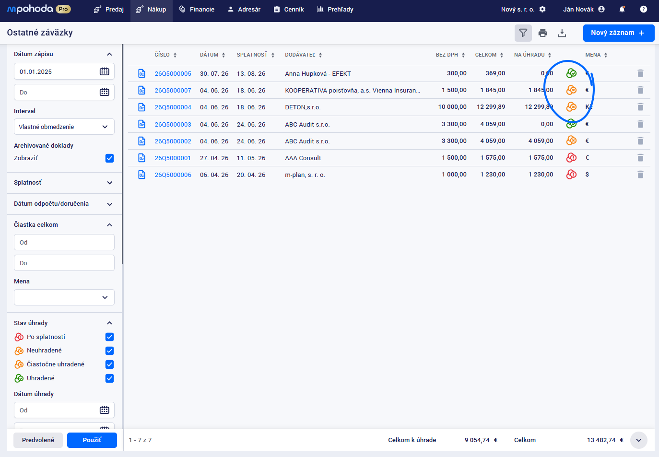This screenshot has width=659, height=457.
Task: Click document icon for 26Q5000001
Action: [x=141, y=158]
